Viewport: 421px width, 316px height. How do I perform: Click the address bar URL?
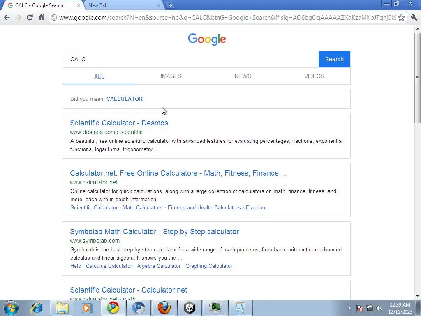coord(228,17)
